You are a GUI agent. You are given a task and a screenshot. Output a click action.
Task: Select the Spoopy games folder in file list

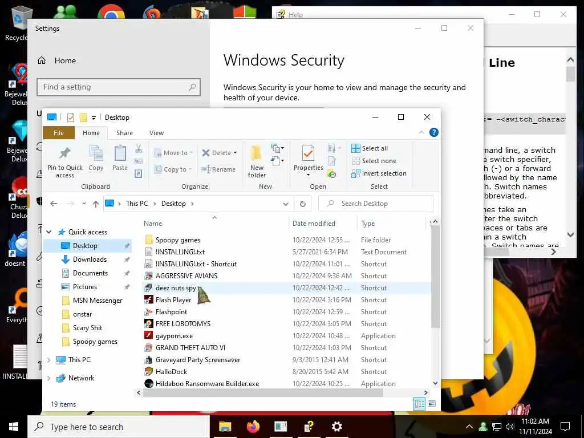(178, 240)
